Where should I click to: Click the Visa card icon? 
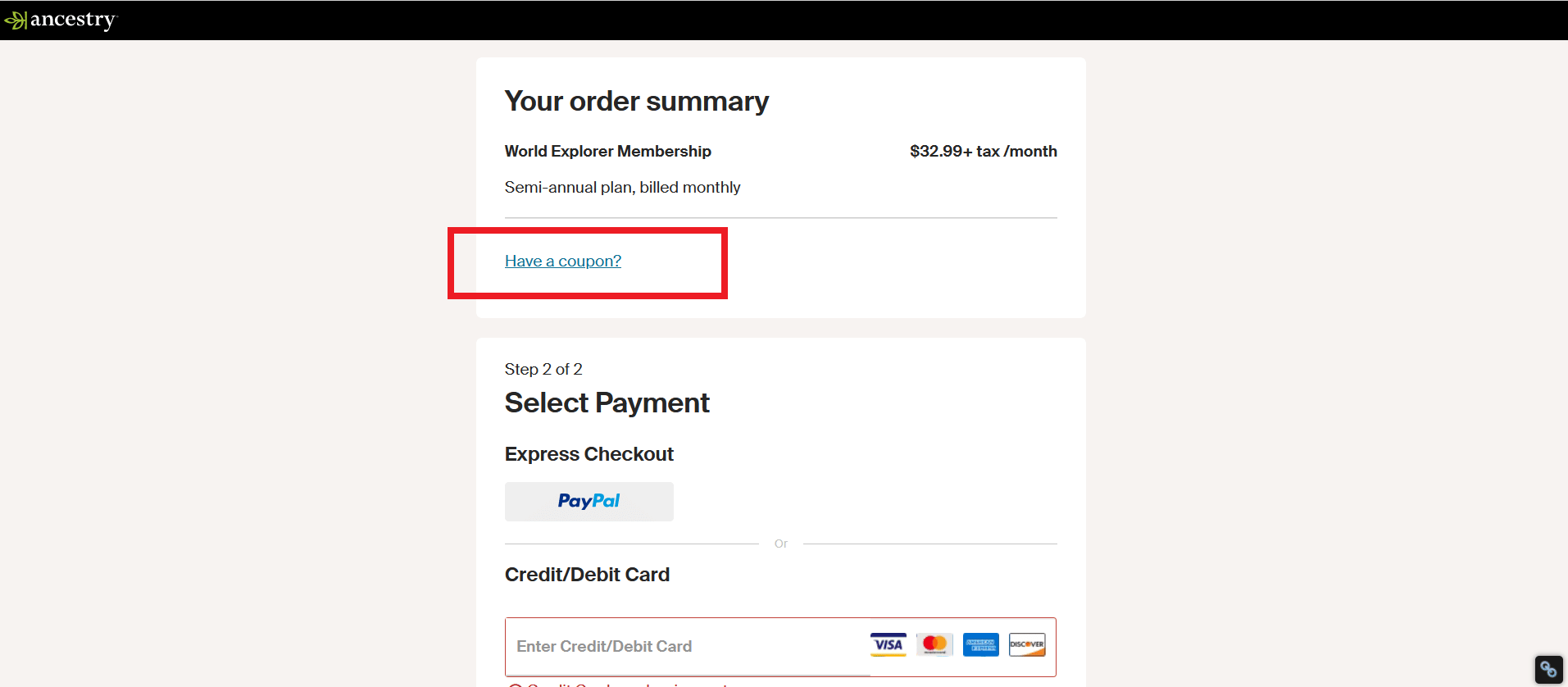click(x=888, y=645)
